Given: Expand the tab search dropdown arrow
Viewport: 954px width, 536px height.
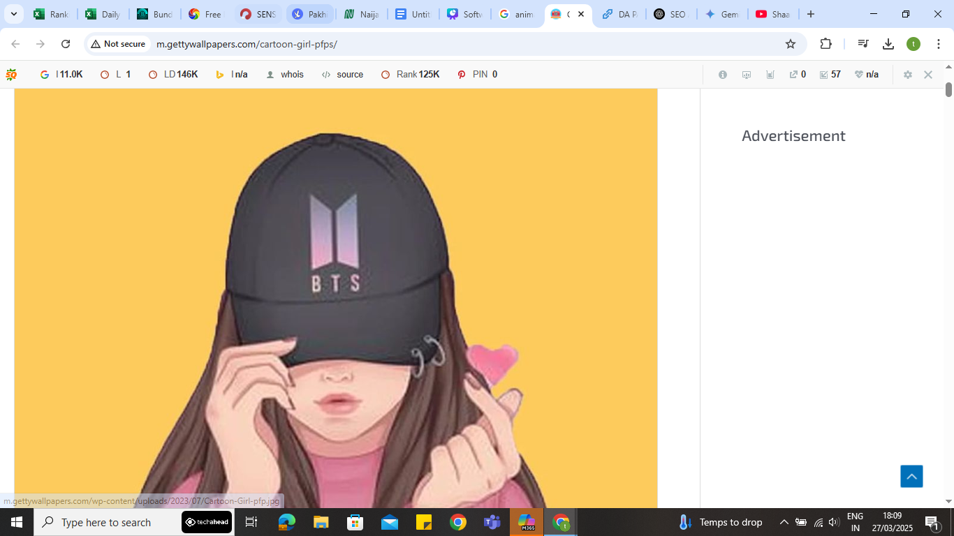Looking at the screenshot, I should click(x=14, y=14).
